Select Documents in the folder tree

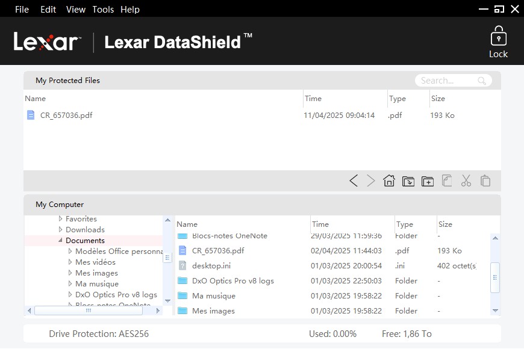[x=85, y=241]
